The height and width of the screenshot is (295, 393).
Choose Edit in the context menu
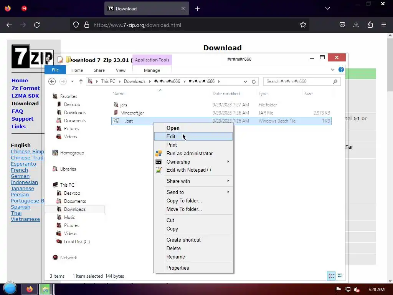pos(193,136)
